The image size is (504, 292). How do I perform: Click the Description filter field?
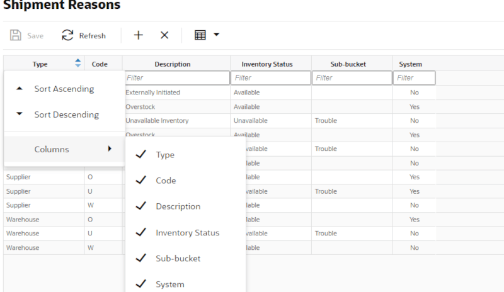coord(177,78)
